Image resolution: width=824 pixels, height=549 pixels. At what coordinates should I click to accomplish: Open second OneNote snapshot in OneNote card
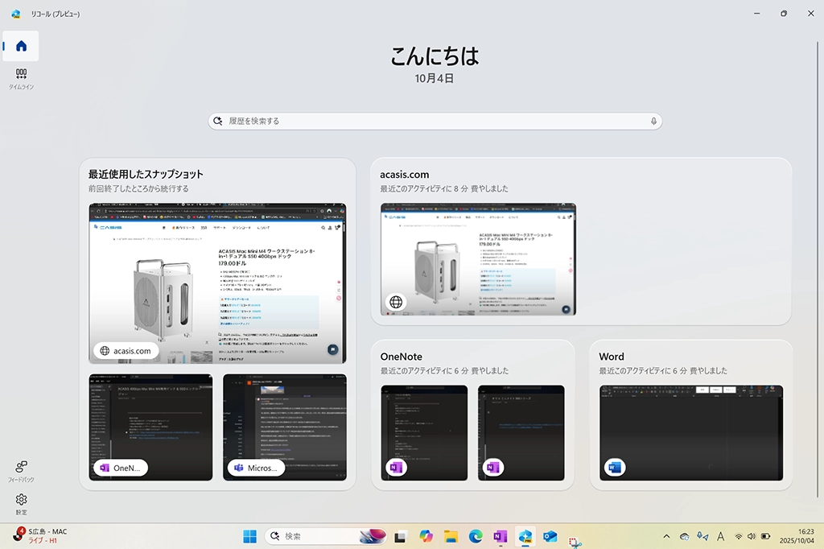pyautogui.click(x=521, y=431)
